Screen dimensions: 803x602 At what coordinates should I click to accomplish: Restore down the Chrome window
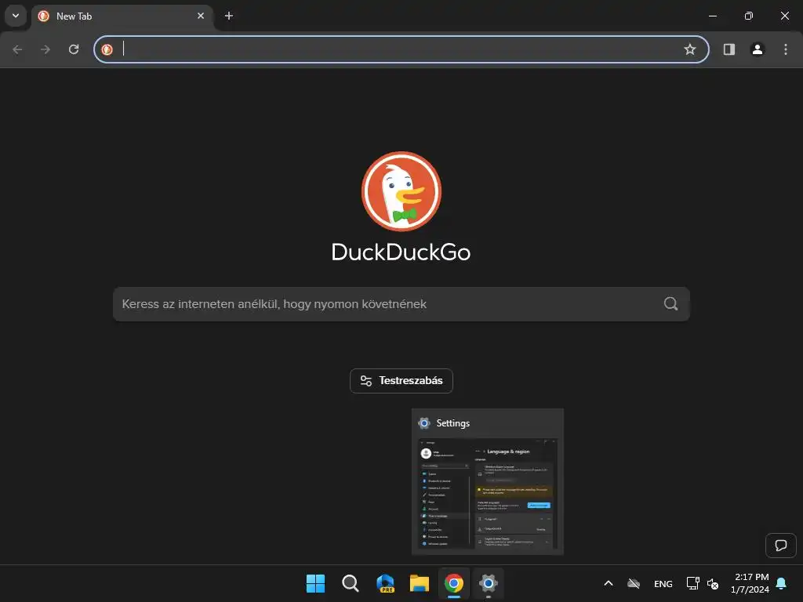[749, 16]
